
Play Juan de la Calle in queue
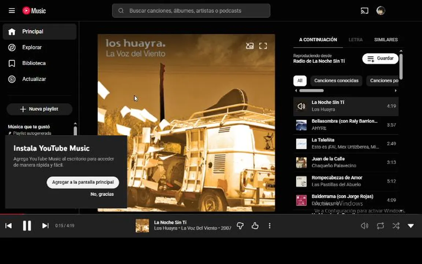click(x=346, y=163)
